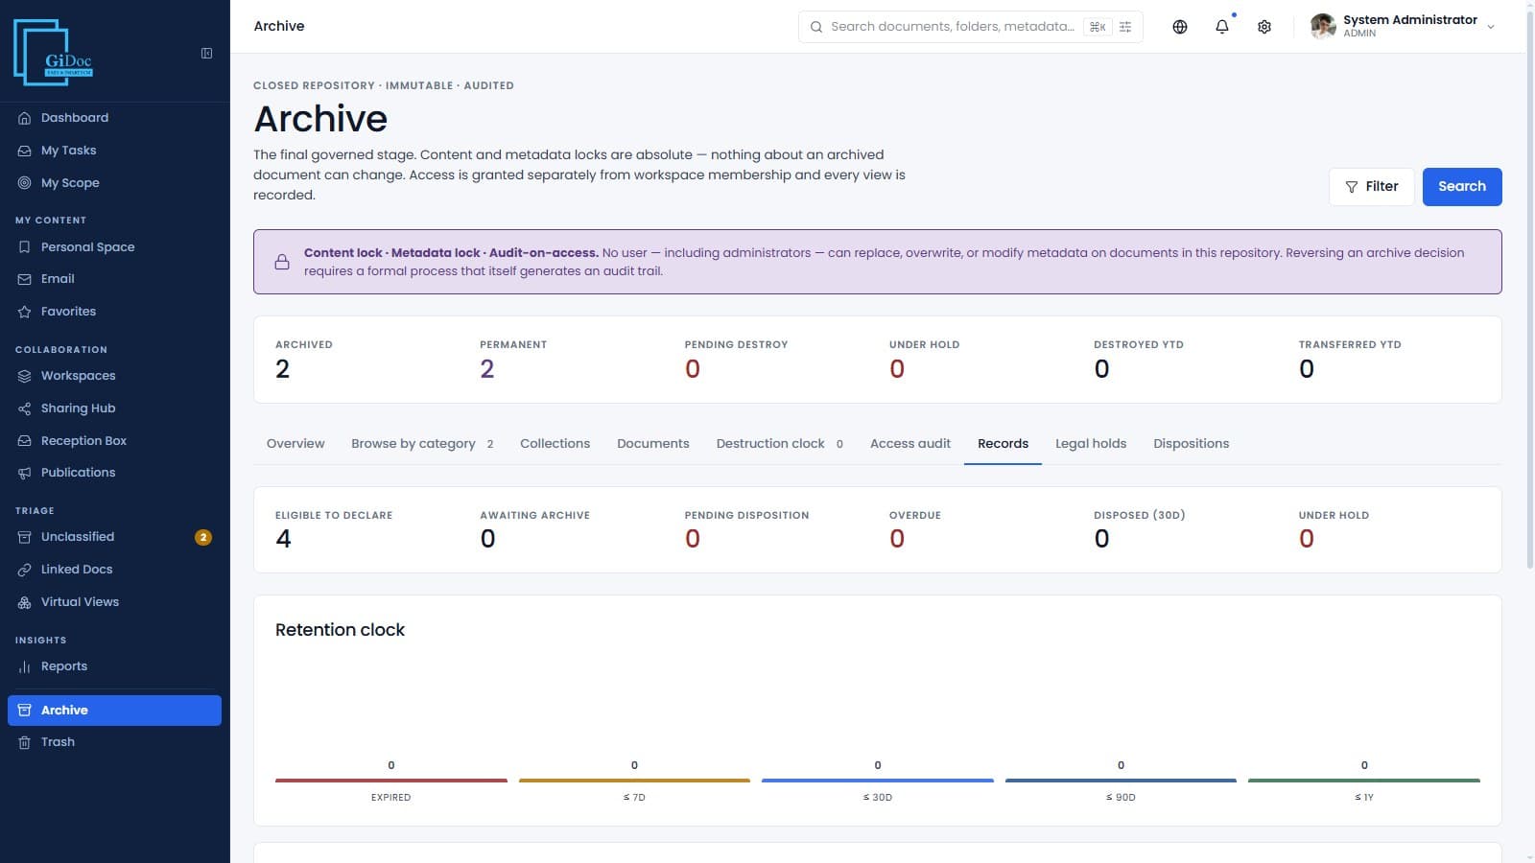Click the Virtual Views icon
This screenshot has width=1535, height=863.
click(x=25, y=602)
